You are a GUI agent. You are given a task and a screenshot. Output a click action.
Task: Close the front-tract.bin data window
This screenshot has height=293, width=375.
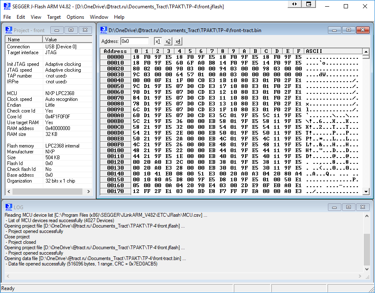[x=363, y=30]
